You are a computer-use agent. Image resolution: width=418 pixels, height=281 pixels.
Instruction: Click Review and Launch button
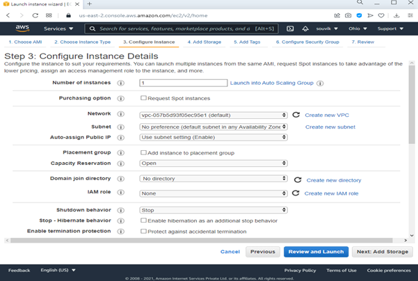(x=316, y=252)
